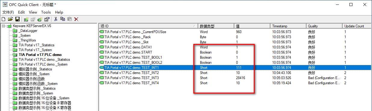This screenshot has height=111, width=372.
Task: Select 数据类型示例._Statistics group
Action: tap(37, 88)
